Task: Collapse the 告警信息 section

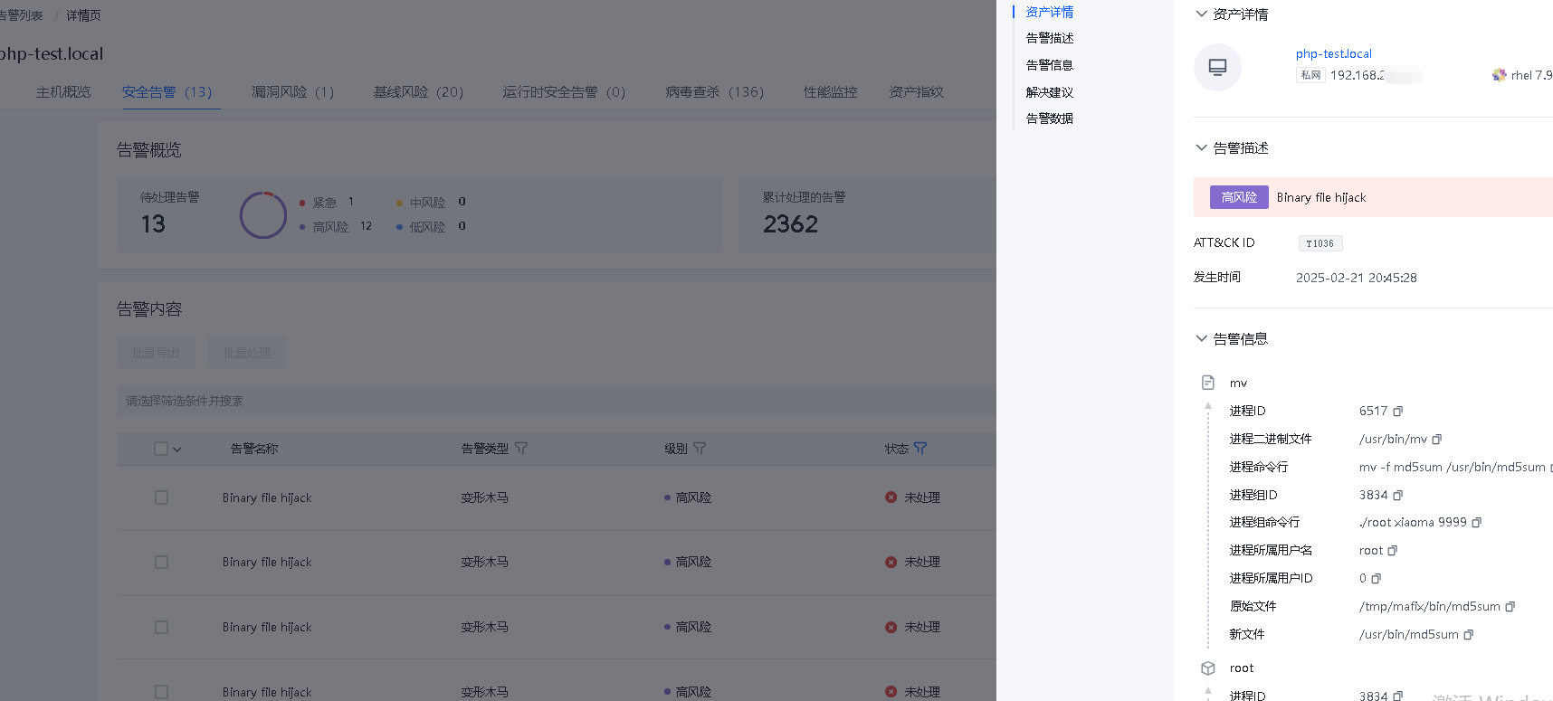Action: coord(1201,338)
